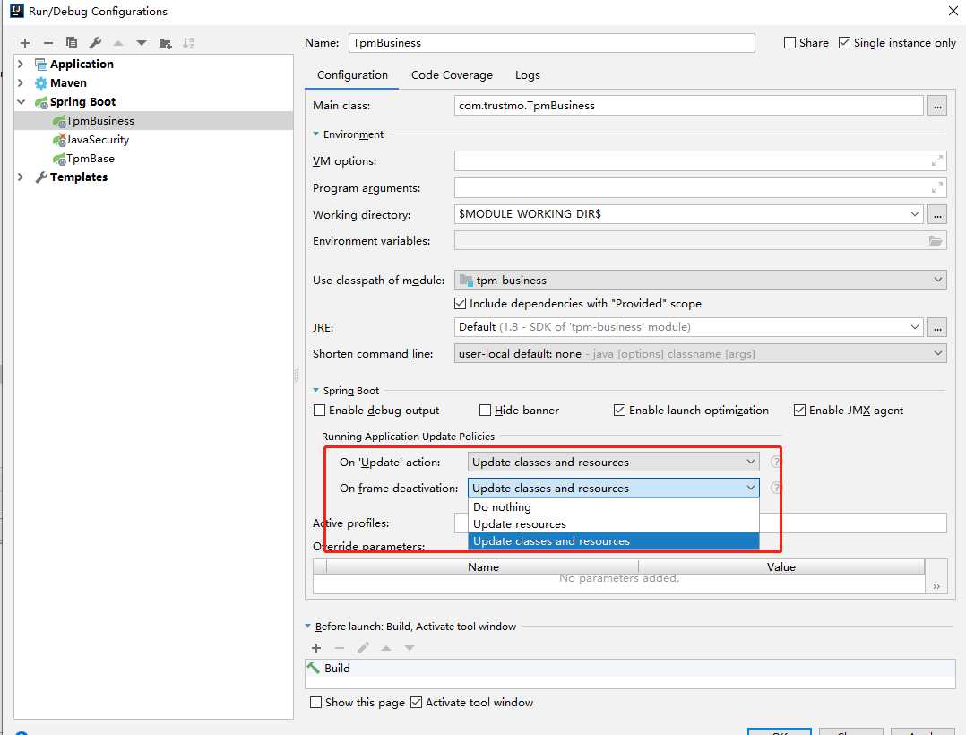Open Use classpath of module dropdown

tap(937, 281)
